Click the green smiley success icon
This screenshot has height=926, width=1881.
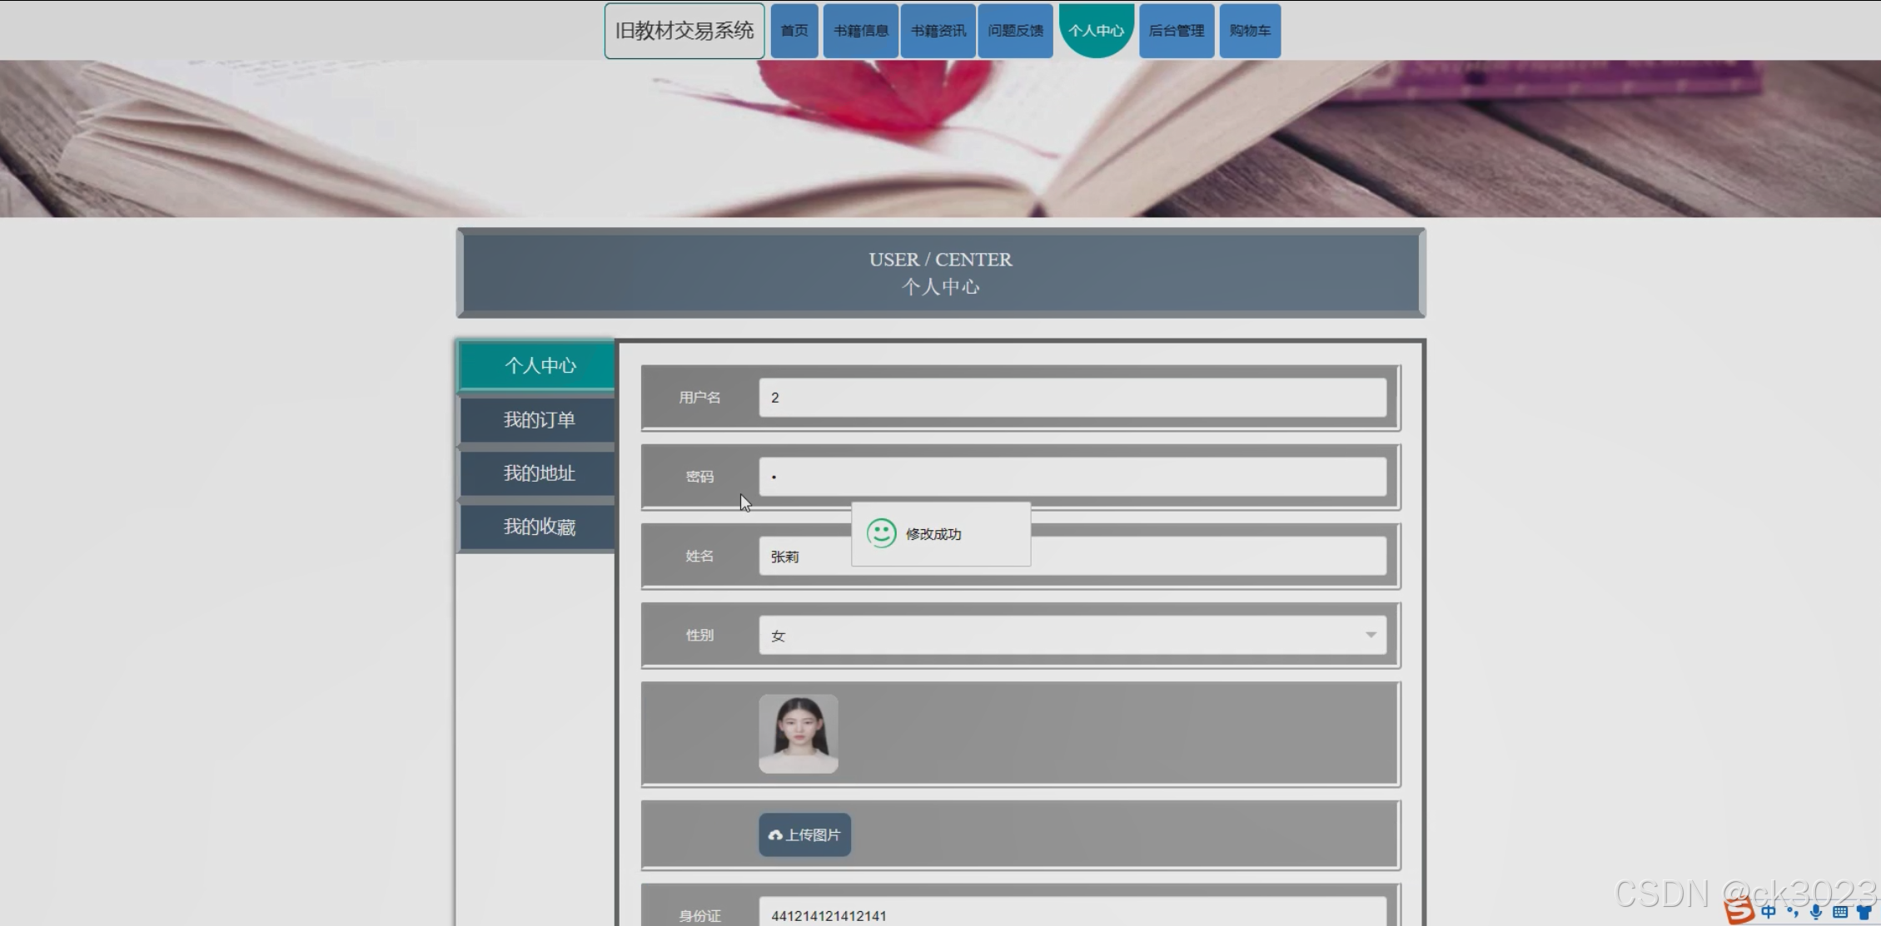(881, 533)
